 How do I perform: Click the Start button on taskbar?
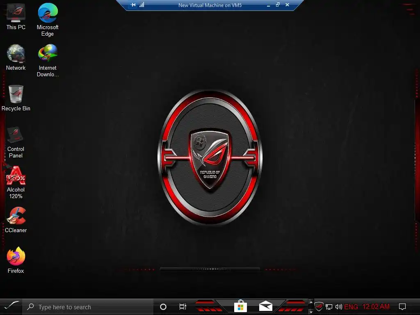(x=11, y=306)
